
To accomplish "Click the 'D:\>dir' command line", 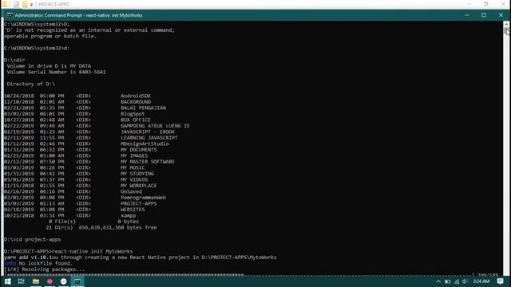I will (14, 60).
